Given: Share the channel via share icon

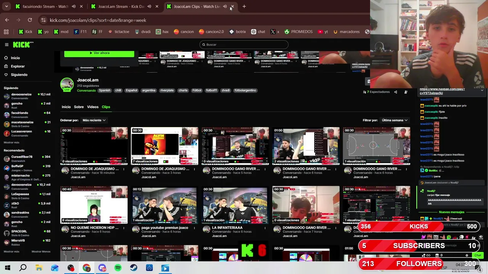Looking at the screenshot, I should click(x=395, y=92).
